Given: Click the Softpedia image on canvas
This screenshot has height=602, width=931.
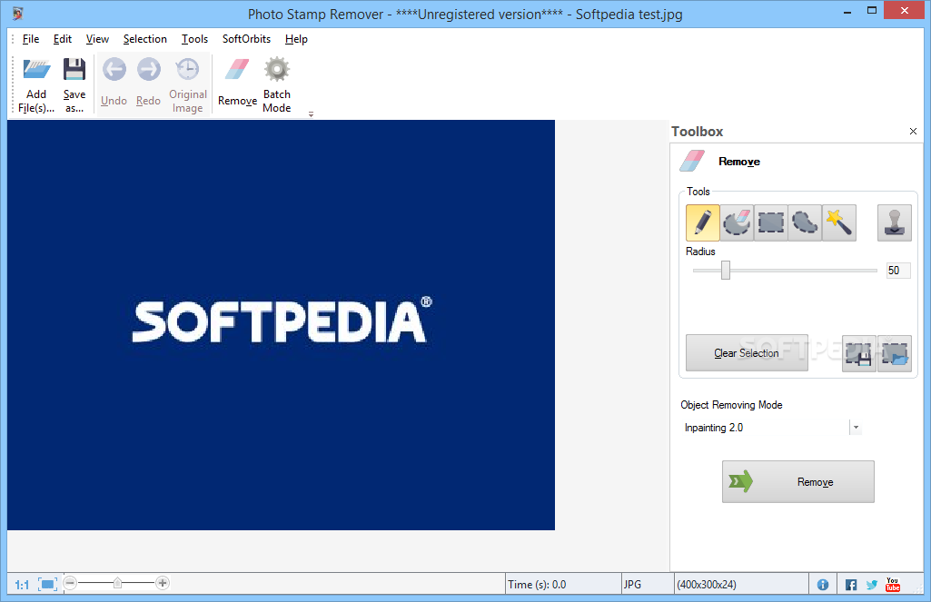Looking at the screenshot, I should pyautogui.click(x=281, y=325).
